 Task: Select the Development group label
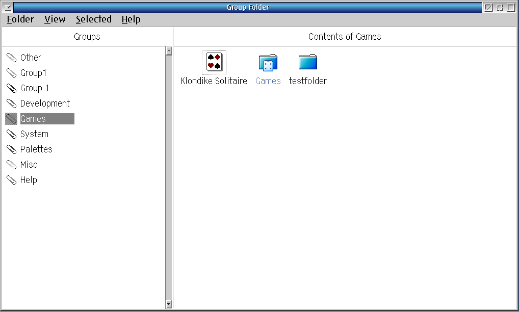pyautogui.click(x=45, y=103)
